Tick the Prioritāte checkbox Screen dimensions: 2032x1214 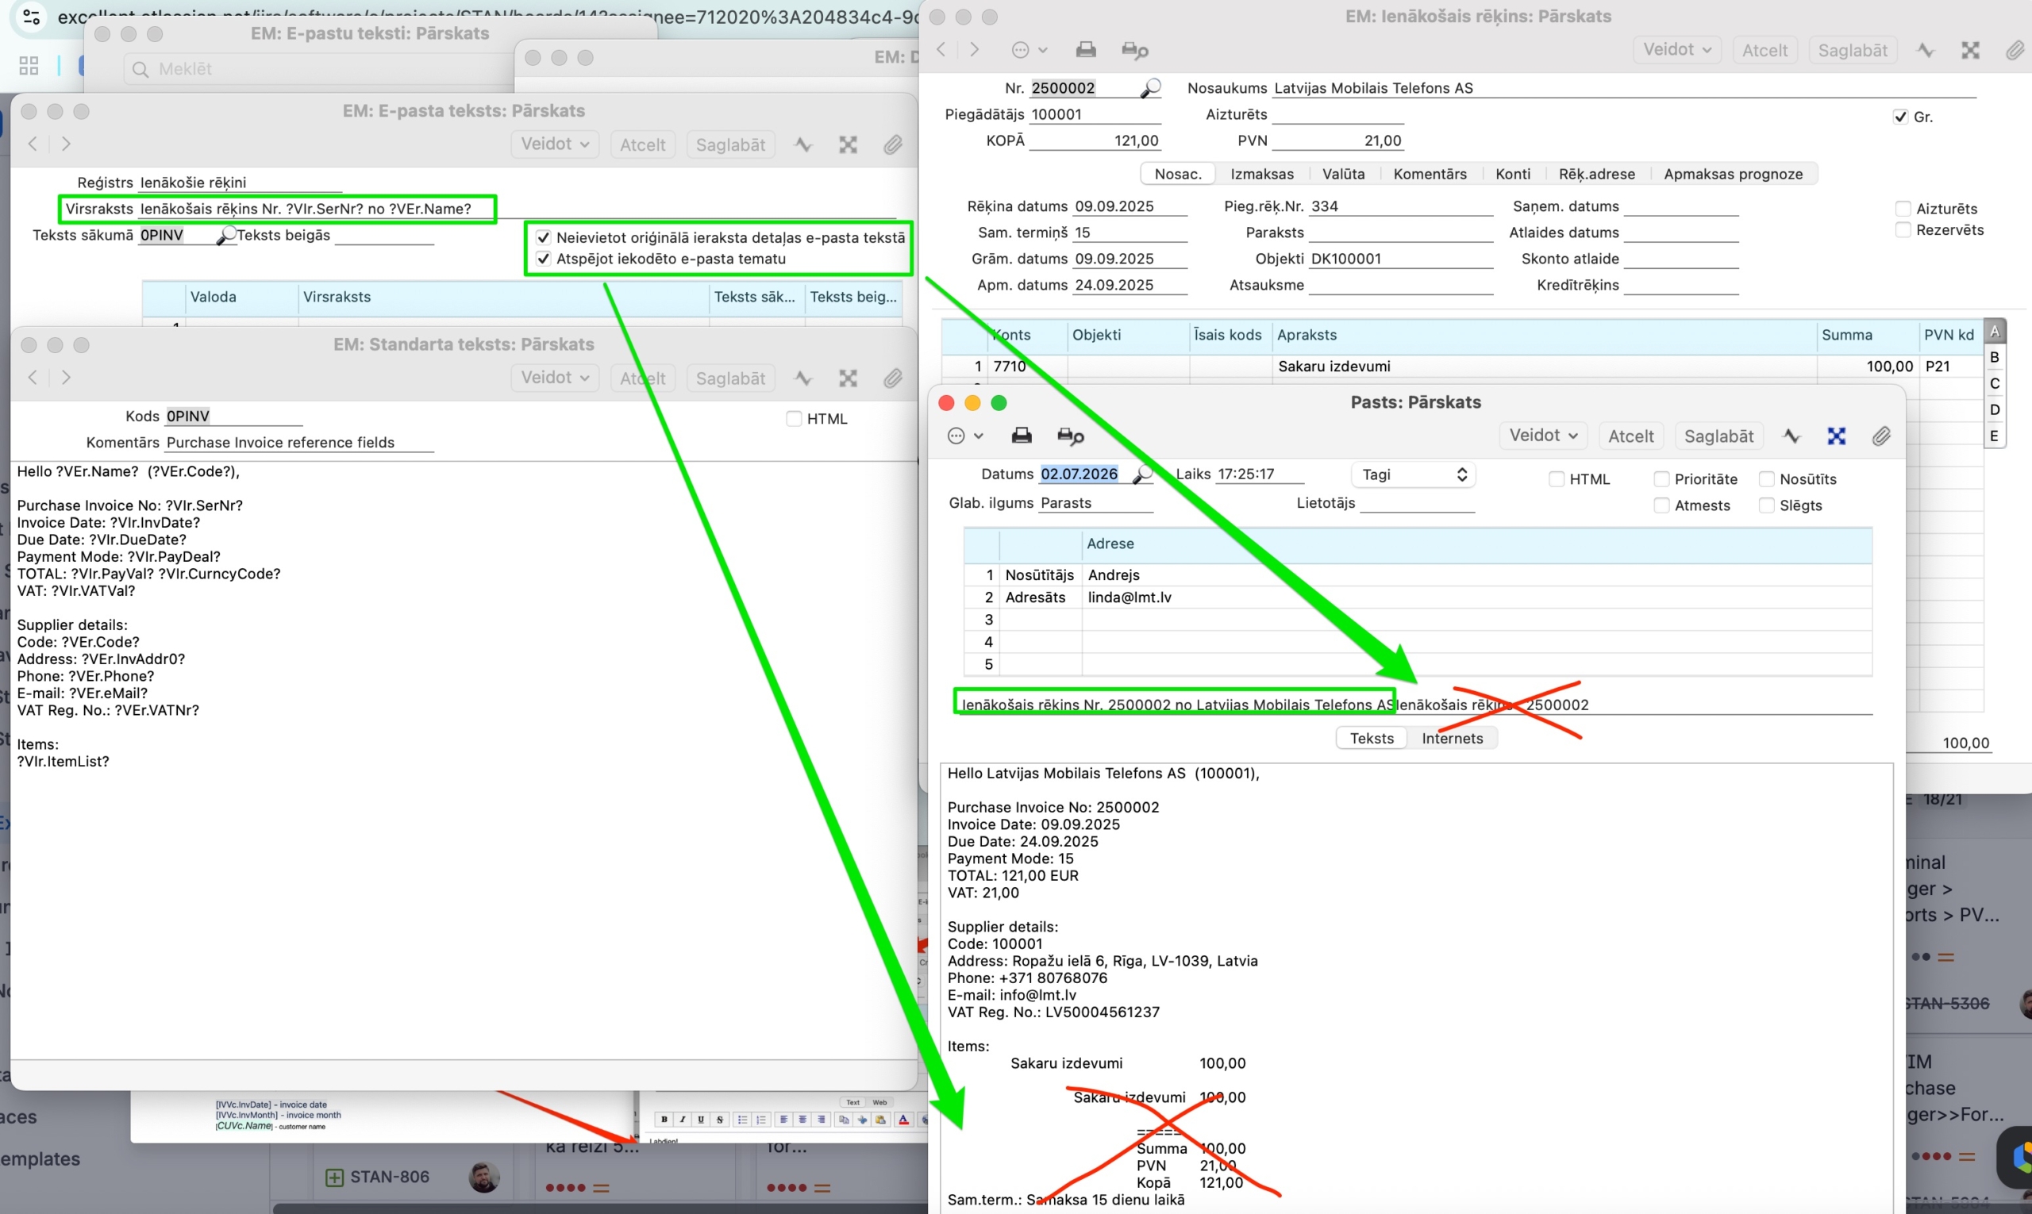(x=1661, y=479)
